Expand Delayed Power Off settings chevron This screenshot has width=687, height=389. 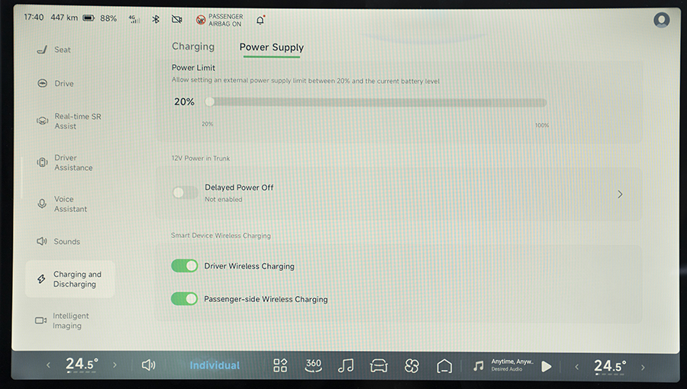[x=620, y=194]
